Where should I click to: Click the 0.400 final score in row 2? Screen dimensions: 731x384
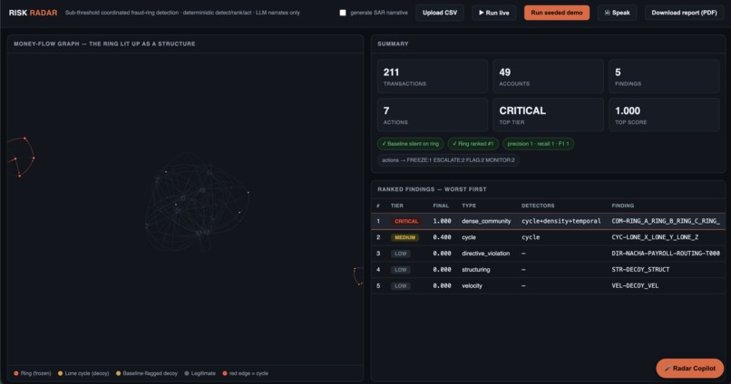[x=442, y=237]
